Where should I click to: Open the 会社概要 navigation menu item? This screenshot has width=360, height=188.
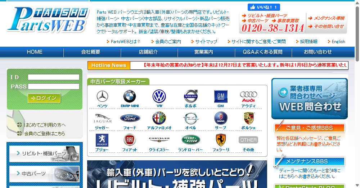(x=91, y=52)
